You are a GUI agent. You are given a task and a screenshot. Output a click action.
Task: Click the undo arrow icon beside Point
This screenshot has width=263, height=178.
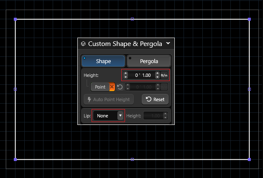point(120,87)
